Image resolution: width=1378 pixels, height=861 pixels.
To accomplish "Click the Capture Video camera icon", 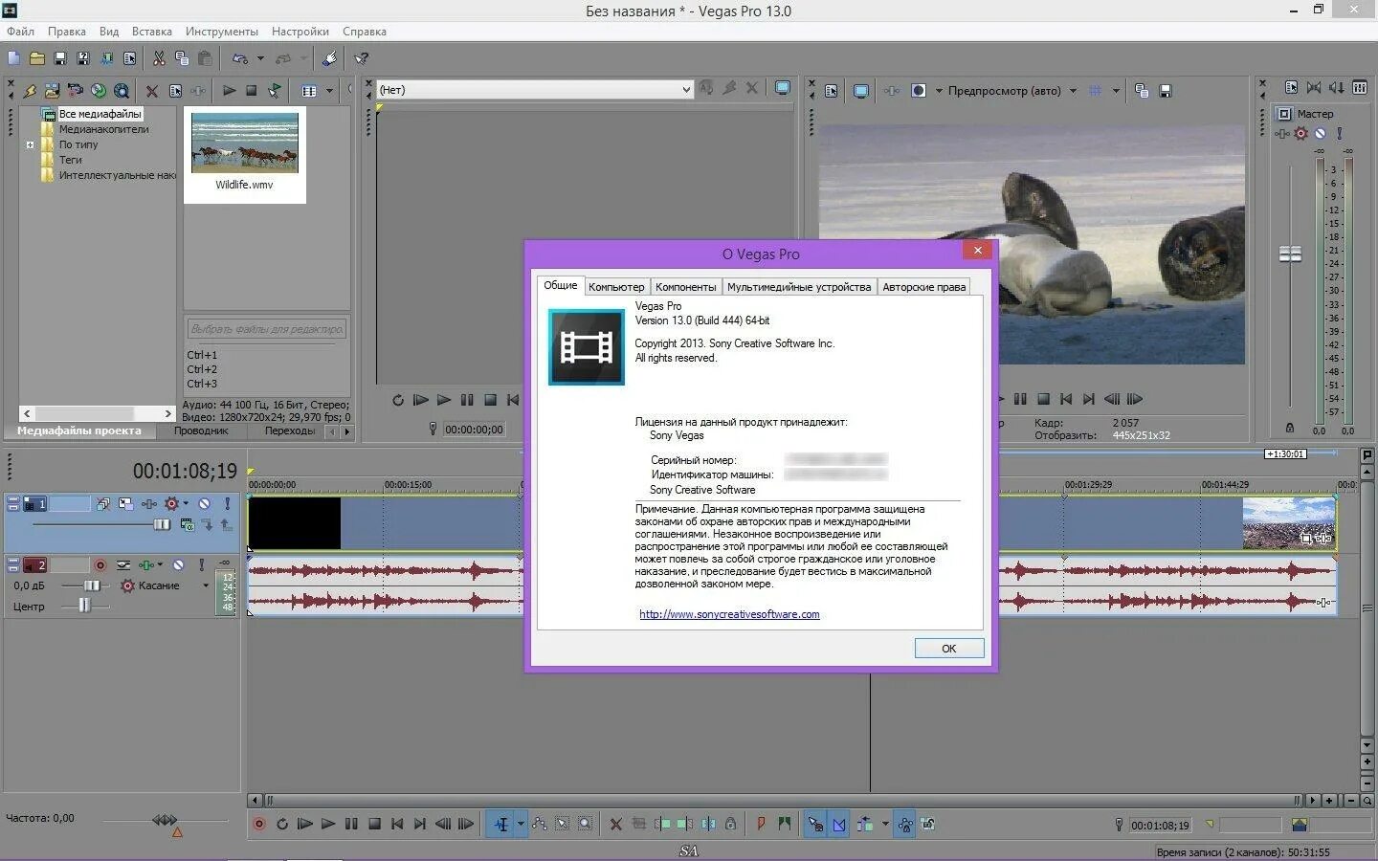I will (76, 91).
